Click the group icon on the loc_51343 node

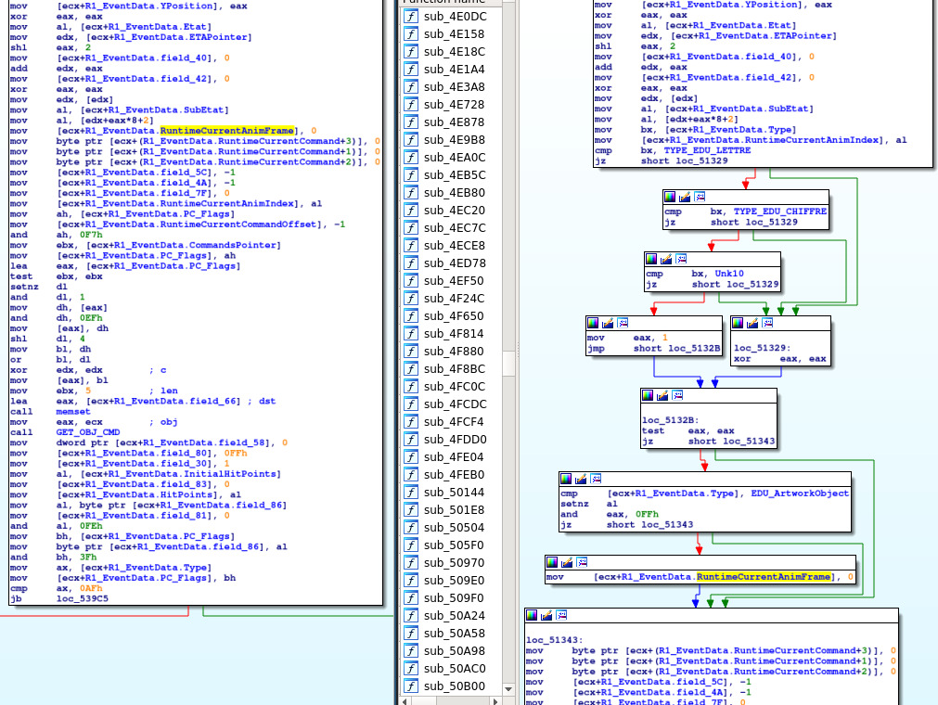[x=561, y=615]
